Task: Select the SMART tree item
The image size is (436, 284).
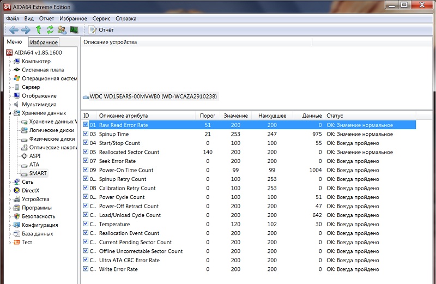Action: click(x=38, y=173)
